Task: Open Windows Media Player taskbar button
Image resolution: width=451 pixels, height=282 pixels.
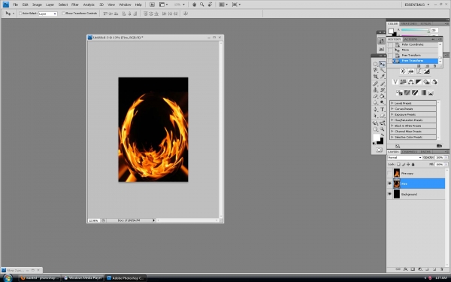Action: (x=83, y=278)
